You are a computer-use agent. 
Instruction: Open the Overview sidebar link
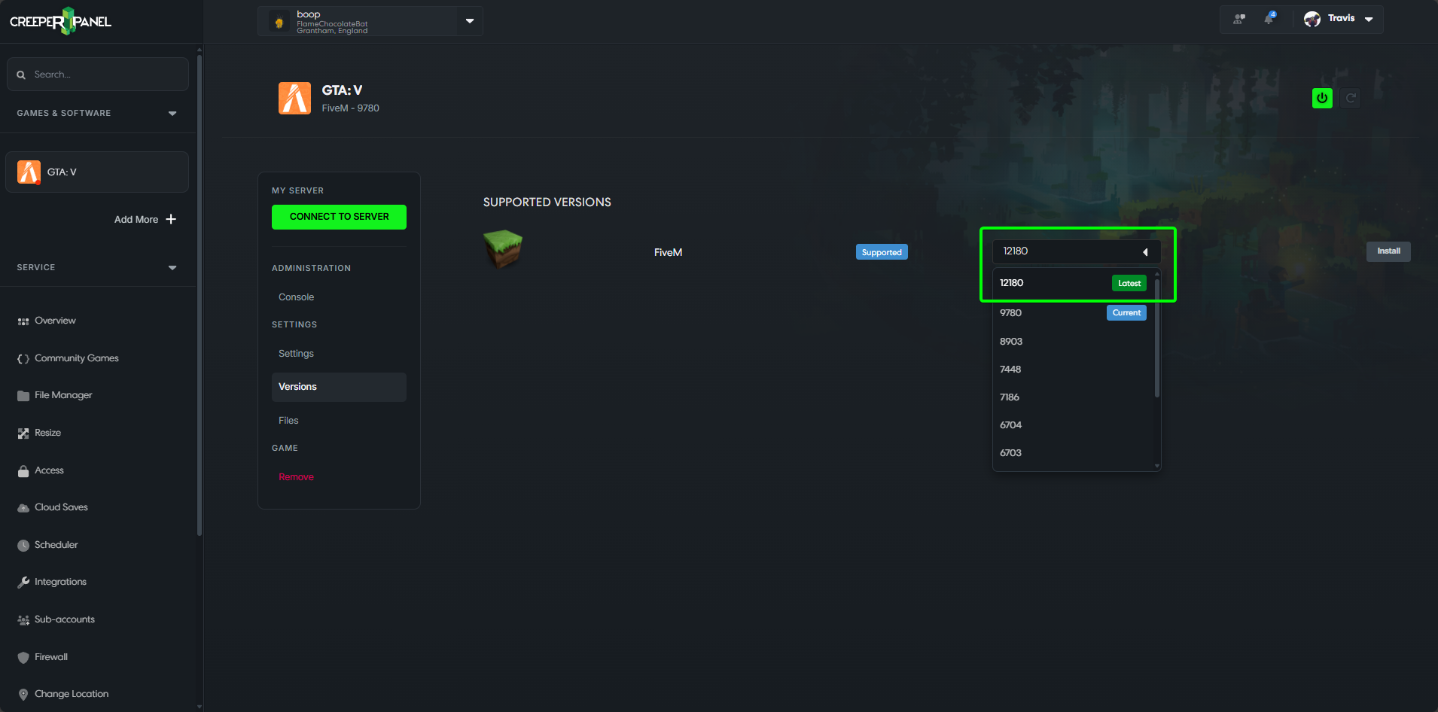tap(55, 321)
